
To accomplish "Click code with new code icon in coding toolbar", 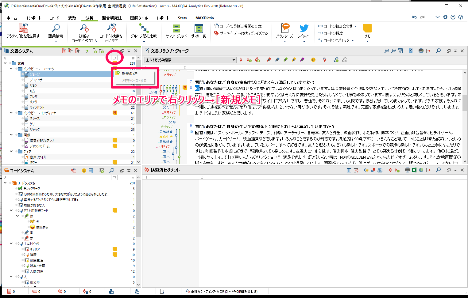I will pos(249,60).
